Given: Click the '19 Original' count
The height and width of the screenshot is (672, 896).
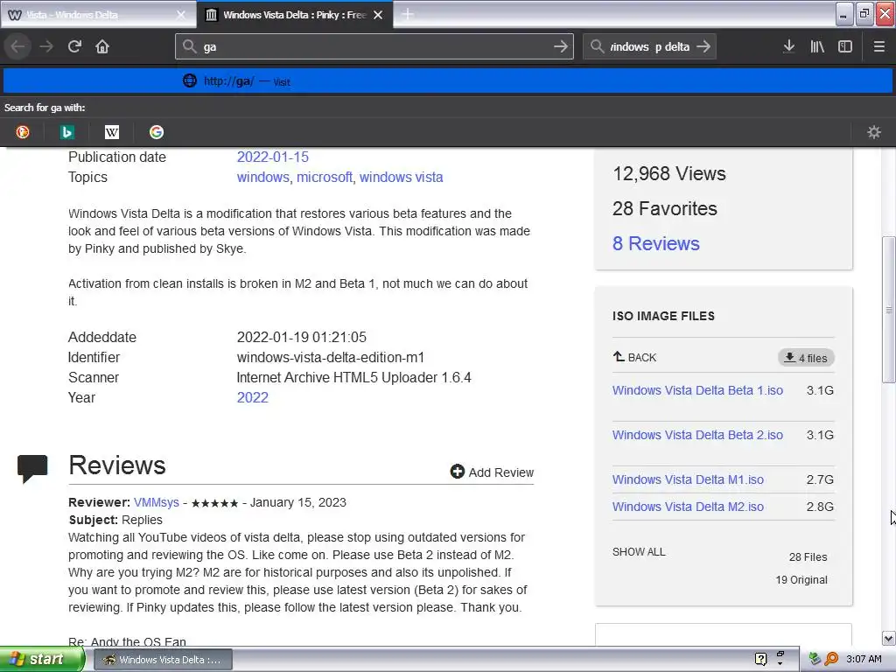Looking at the screenshot, I should point(801,579).
